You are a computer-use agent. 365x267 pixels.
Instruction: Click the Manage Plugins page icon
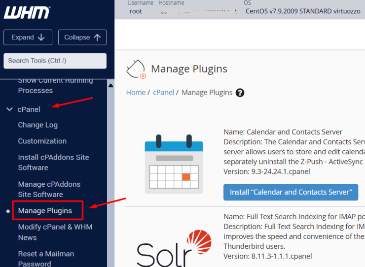[136, 69]
